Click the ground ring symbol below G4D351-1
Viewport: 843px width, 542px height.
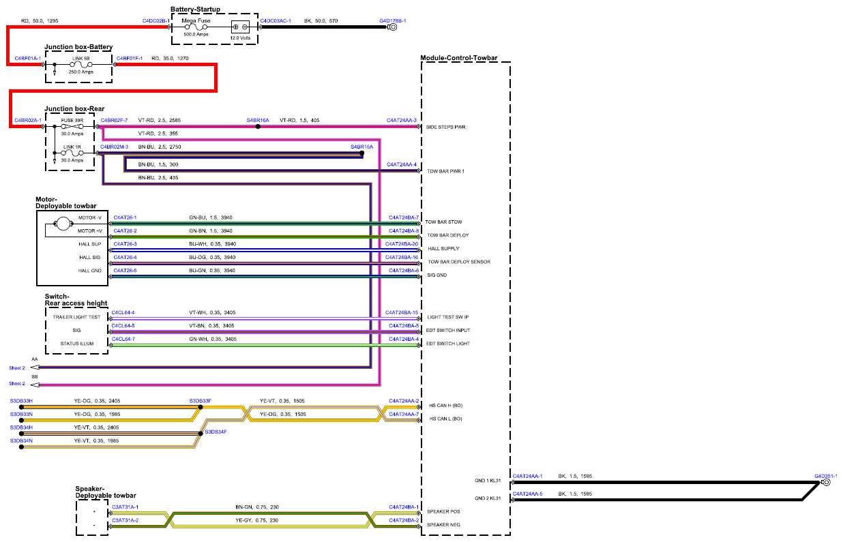(826, 482)
